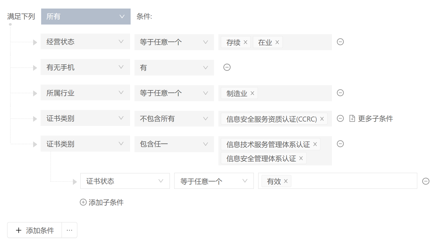The height and width of the screenshot is (245, 441).
Task: Expand the 不包含所有 operator dropdown
Action: click(x=174, y=119)
